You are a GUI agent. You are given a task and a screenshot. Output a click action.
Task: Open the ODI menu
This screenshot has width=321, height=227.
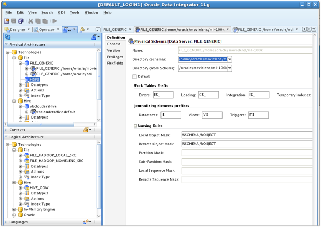point(61,13)
